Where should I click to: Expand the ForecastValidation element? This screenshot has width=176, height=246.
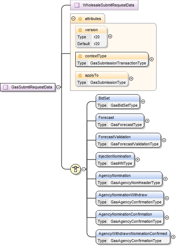(x=164, y=140)
